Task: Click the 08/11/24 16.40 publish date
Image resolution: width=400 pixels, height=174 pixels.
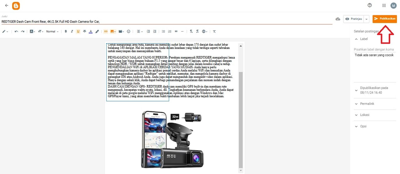Action: [371, 92]
